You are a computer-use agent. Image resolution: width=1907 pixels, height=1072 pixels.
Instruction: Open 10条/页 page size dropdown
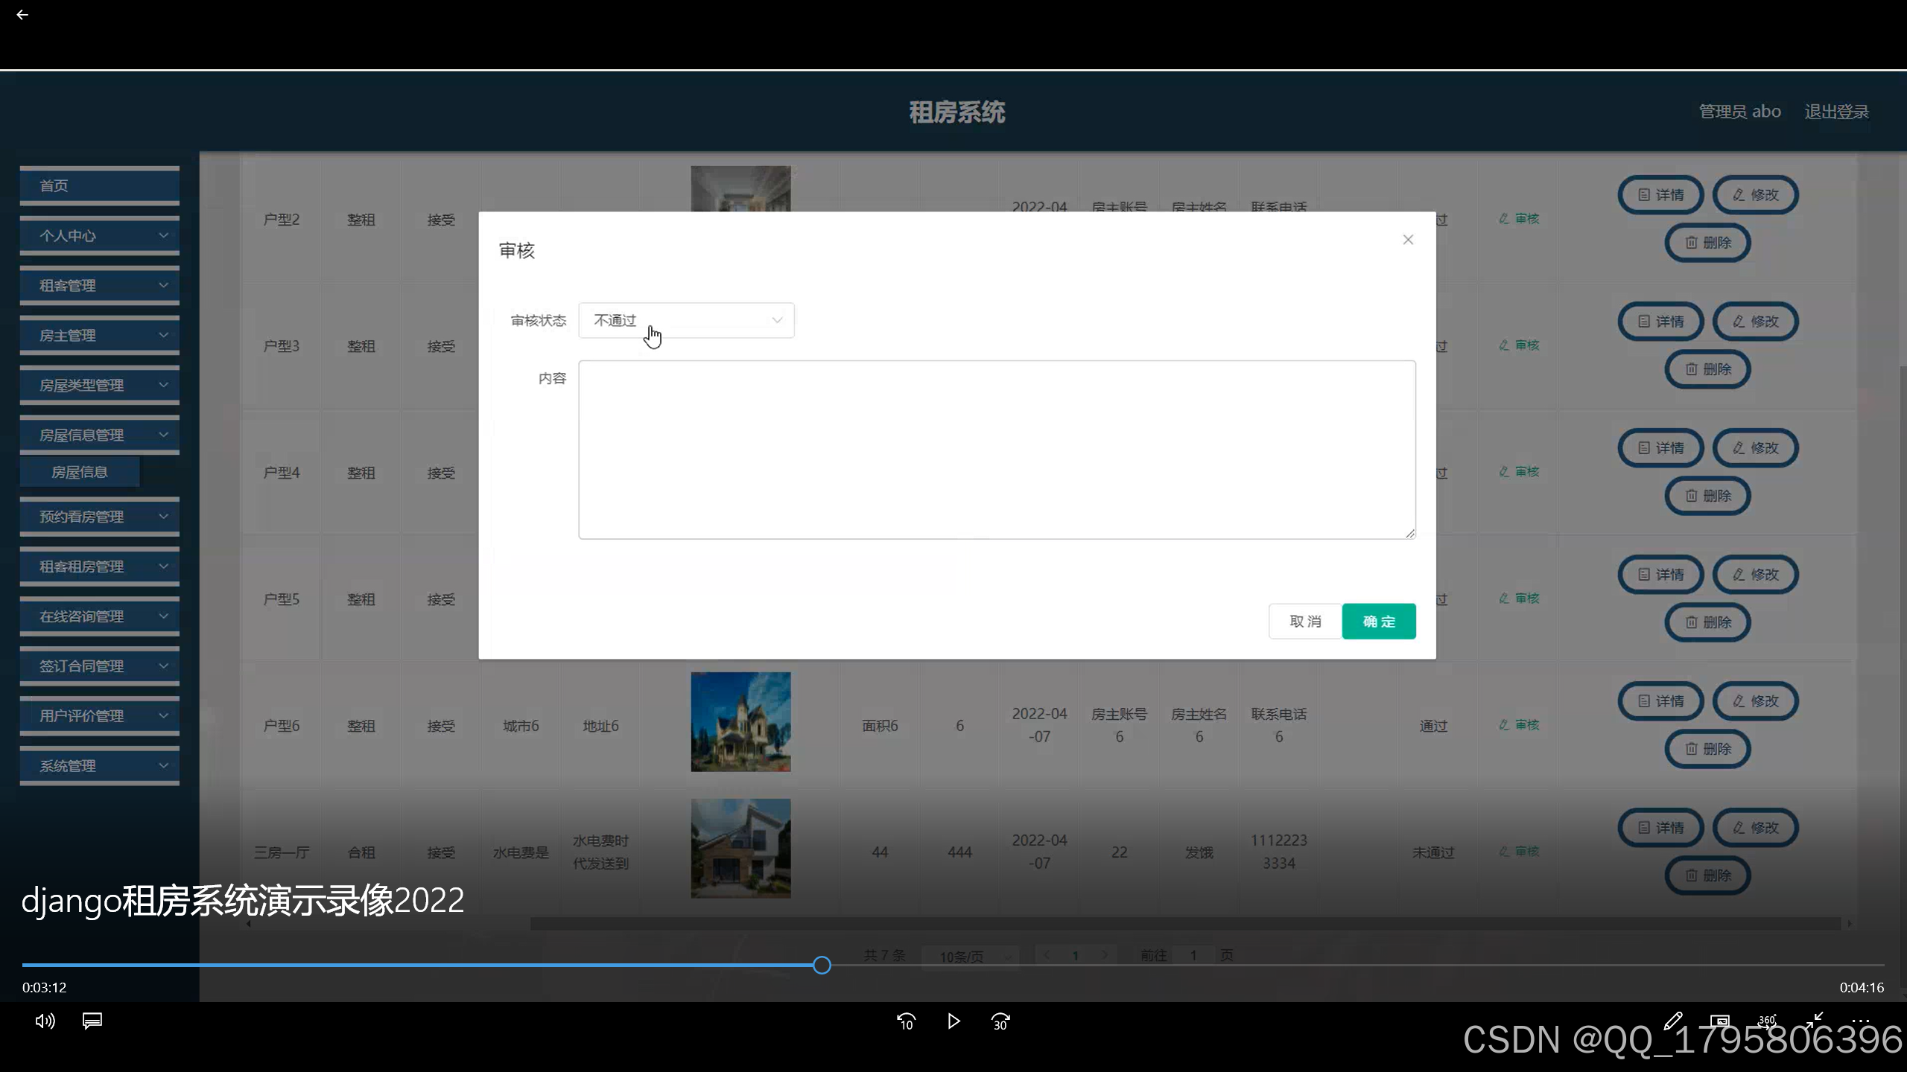[x=970, y=957]
